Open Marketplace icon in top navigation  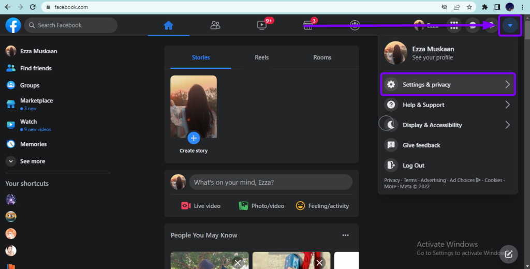tap(308, 25)
